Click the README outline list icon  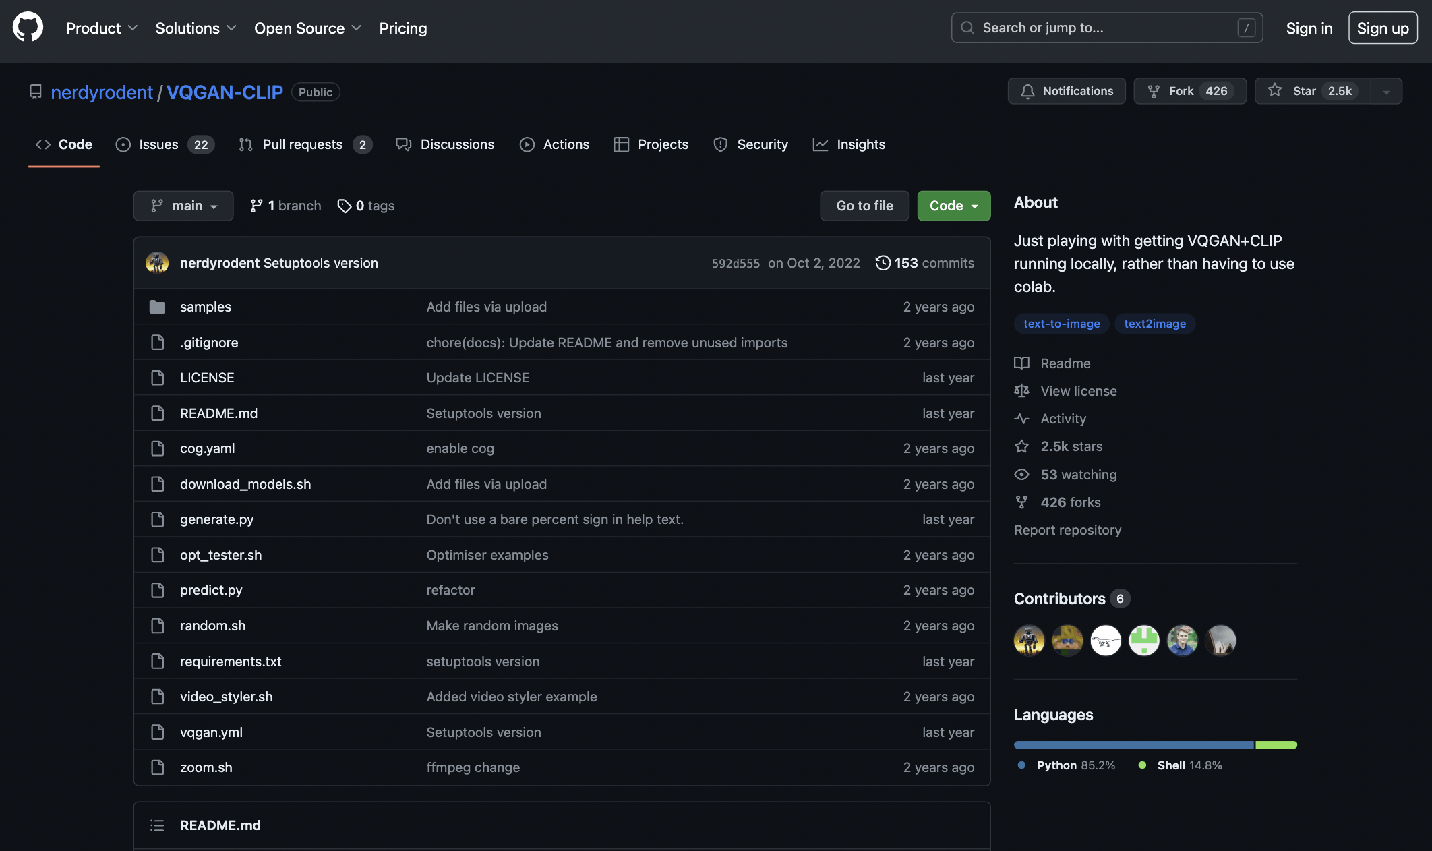(157, 825)
